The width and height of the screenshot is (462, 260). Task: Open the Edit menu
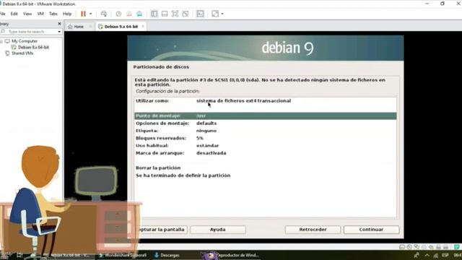pyautogui.click(x=14, y=14)
